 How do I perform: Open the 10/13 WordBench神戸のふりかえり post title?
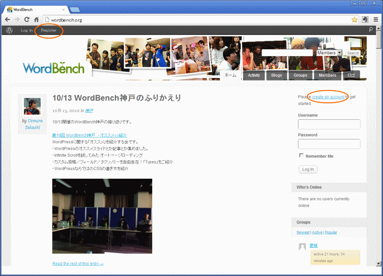(x=117, y=98)
